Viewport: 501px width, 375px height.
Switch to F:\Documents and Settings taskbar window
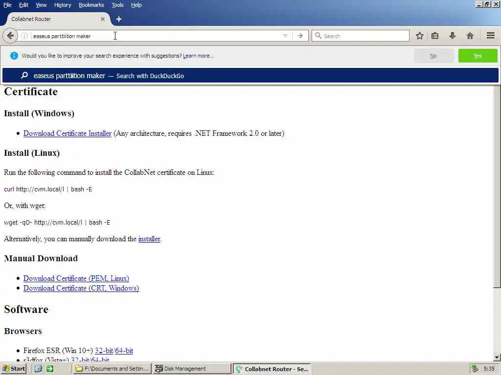pyautogui.click(x=112, y=369)
